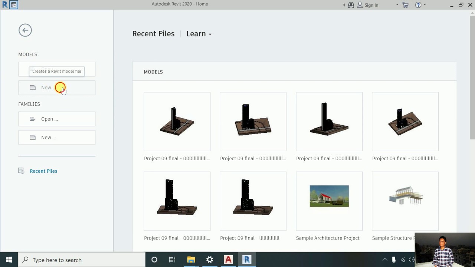Viewport: 475px width, 267px height.
Task: Expand the Help dropdown arrow
Action: tap(425, 5)
